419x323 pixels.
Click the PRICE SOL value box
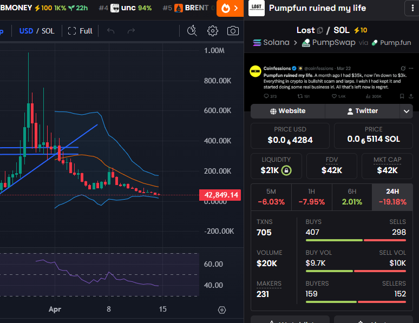coord(374,136)
